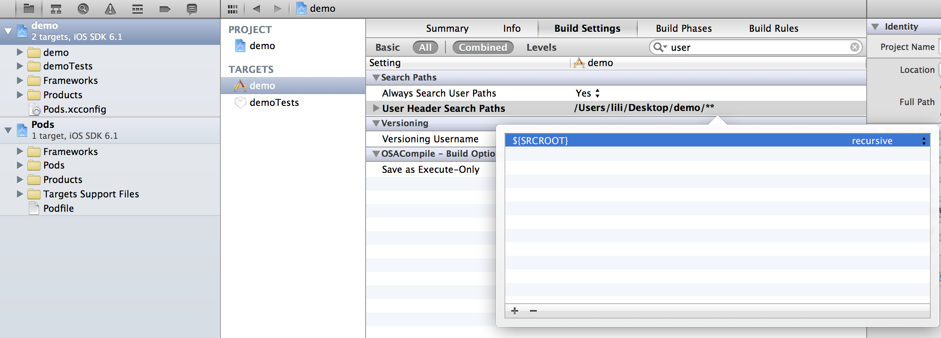941x338 pixels.
Task: Expand Frameworks folder under Pods project
Action: coord(20,151)
